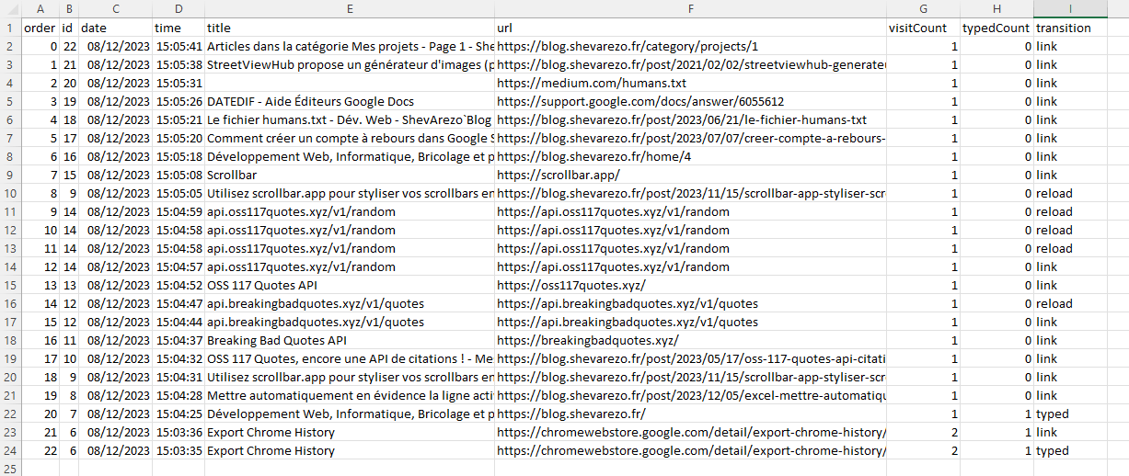Screen dimensions: 1129x476
Task: Select the 'OSS 117 Quotes API' title cell
Action: click(x=350, y=285)
